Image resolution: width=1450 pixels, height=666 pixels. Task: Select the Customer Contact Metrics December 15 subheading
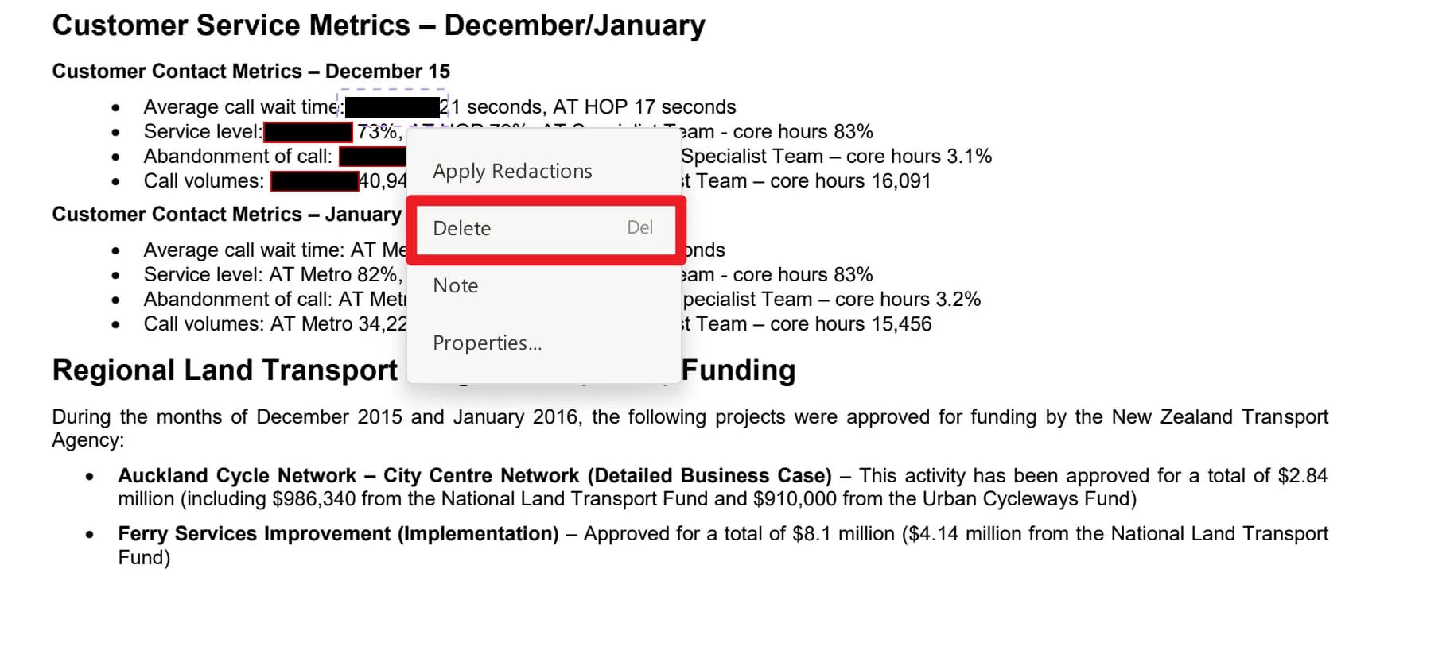pos(251,71)
